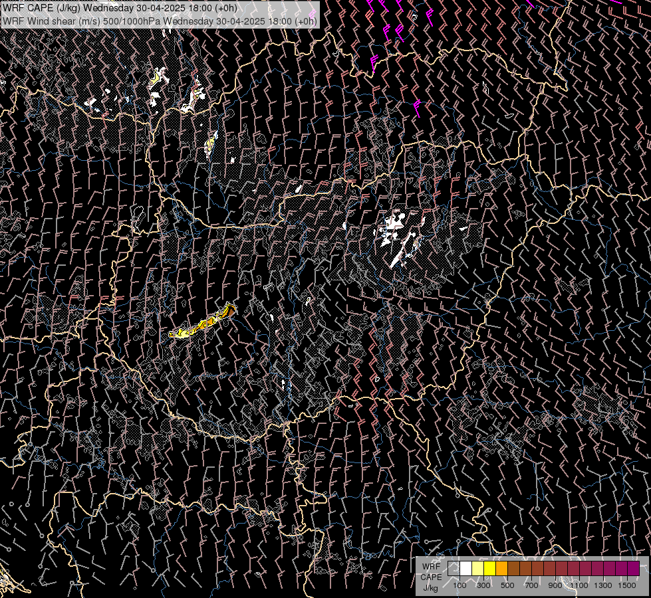
Task: Click the legend label 1300
Action: (x=603, y=585)
